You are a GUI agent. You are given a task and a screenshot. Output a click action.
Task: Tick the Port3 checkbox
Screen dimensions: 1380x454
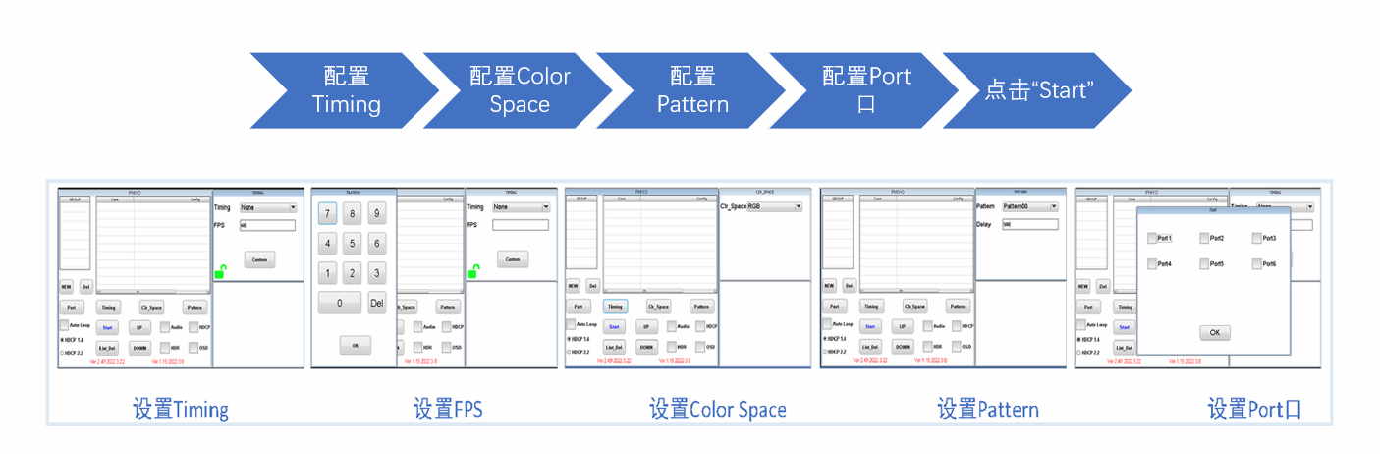point(1257,238)
